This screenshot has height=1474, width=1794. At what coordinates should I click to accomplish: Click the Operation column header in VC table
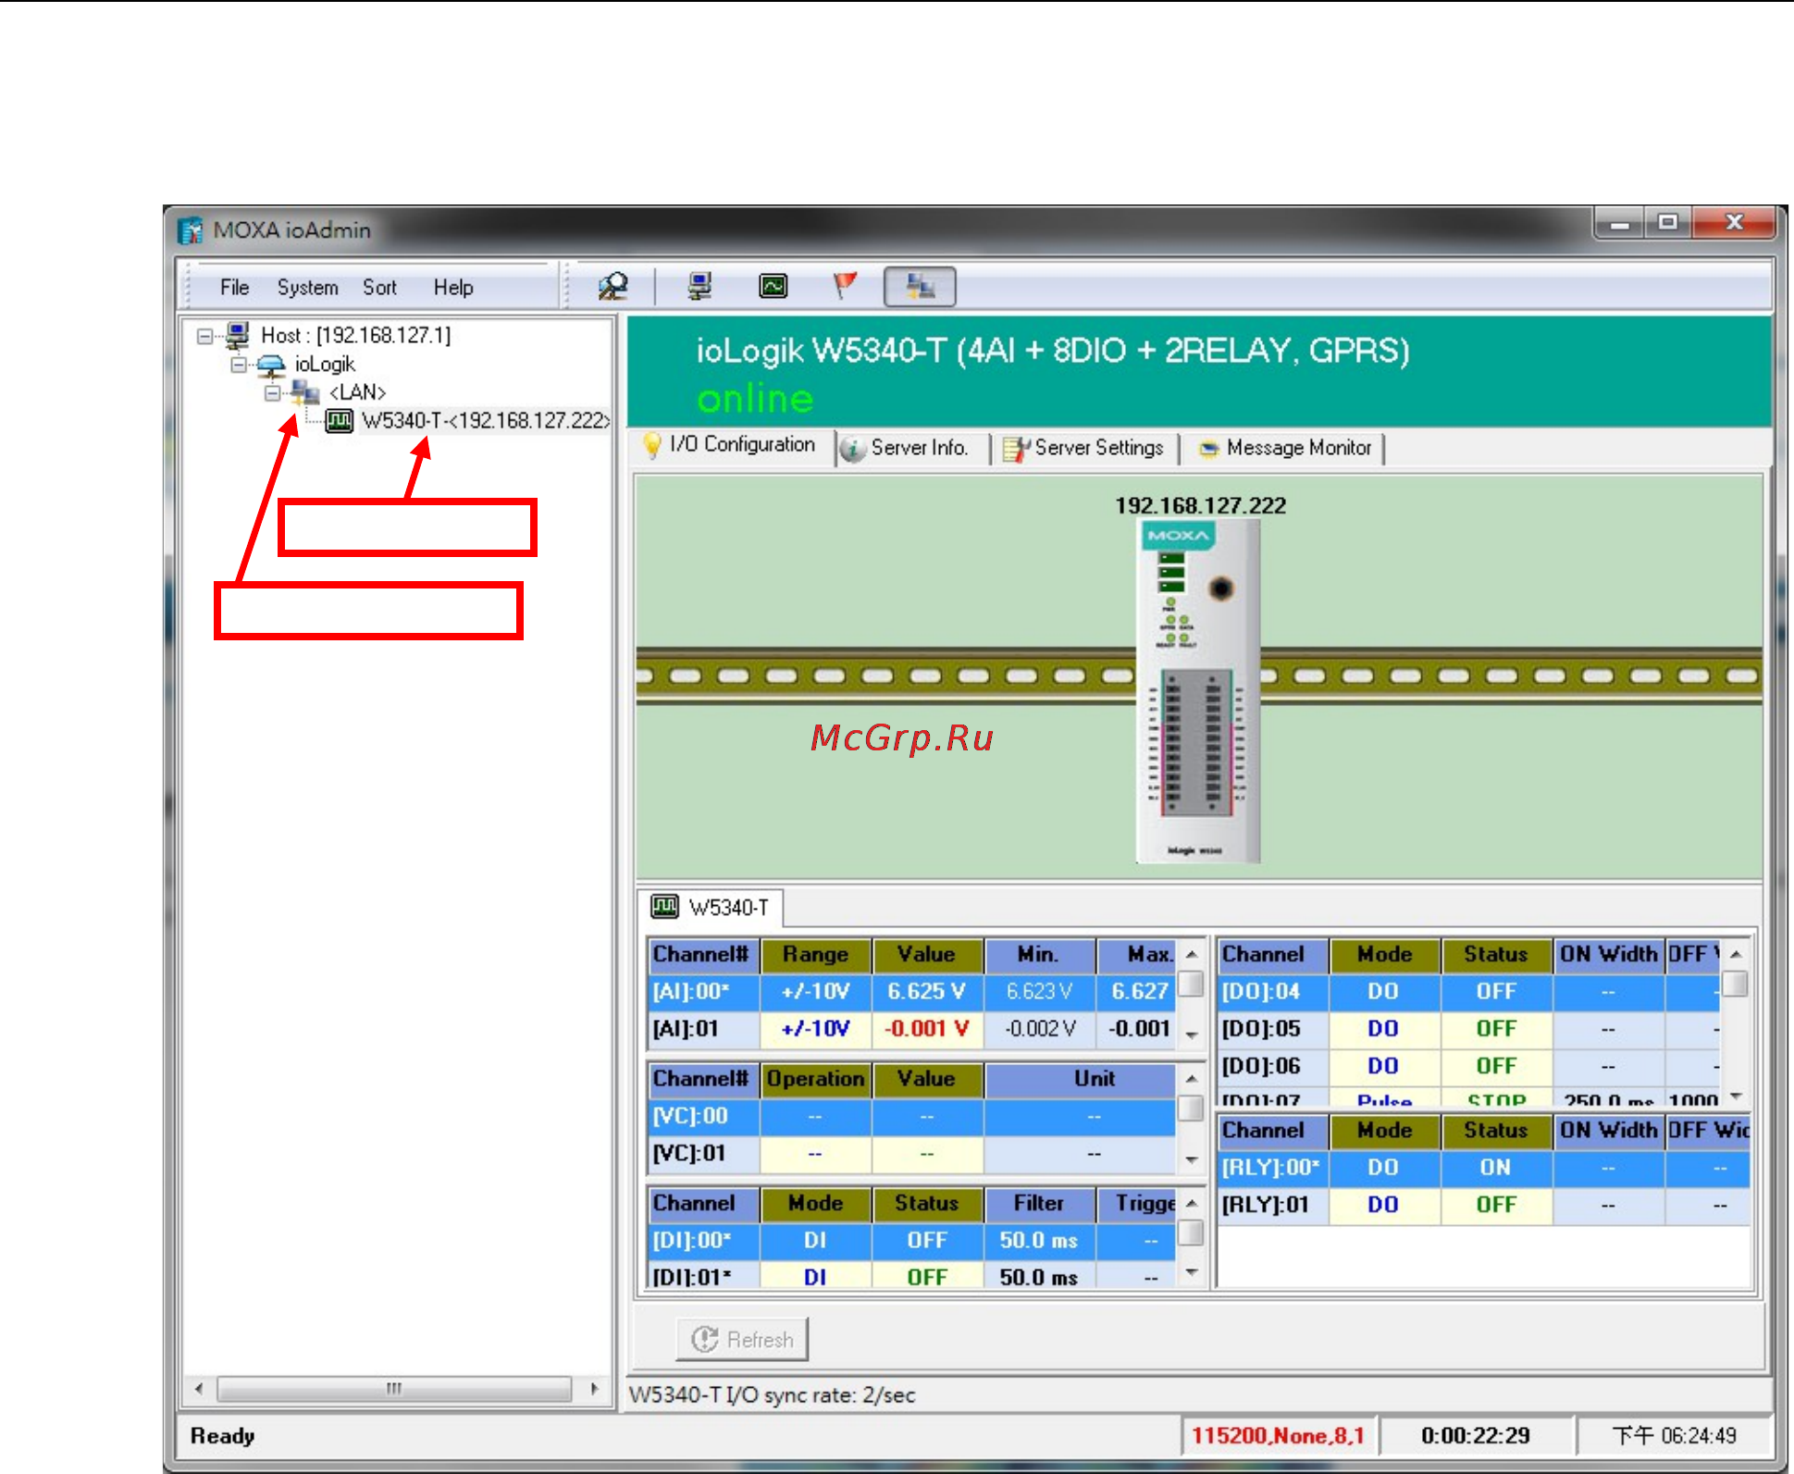pyautogui.click(x=815, y=1079)
